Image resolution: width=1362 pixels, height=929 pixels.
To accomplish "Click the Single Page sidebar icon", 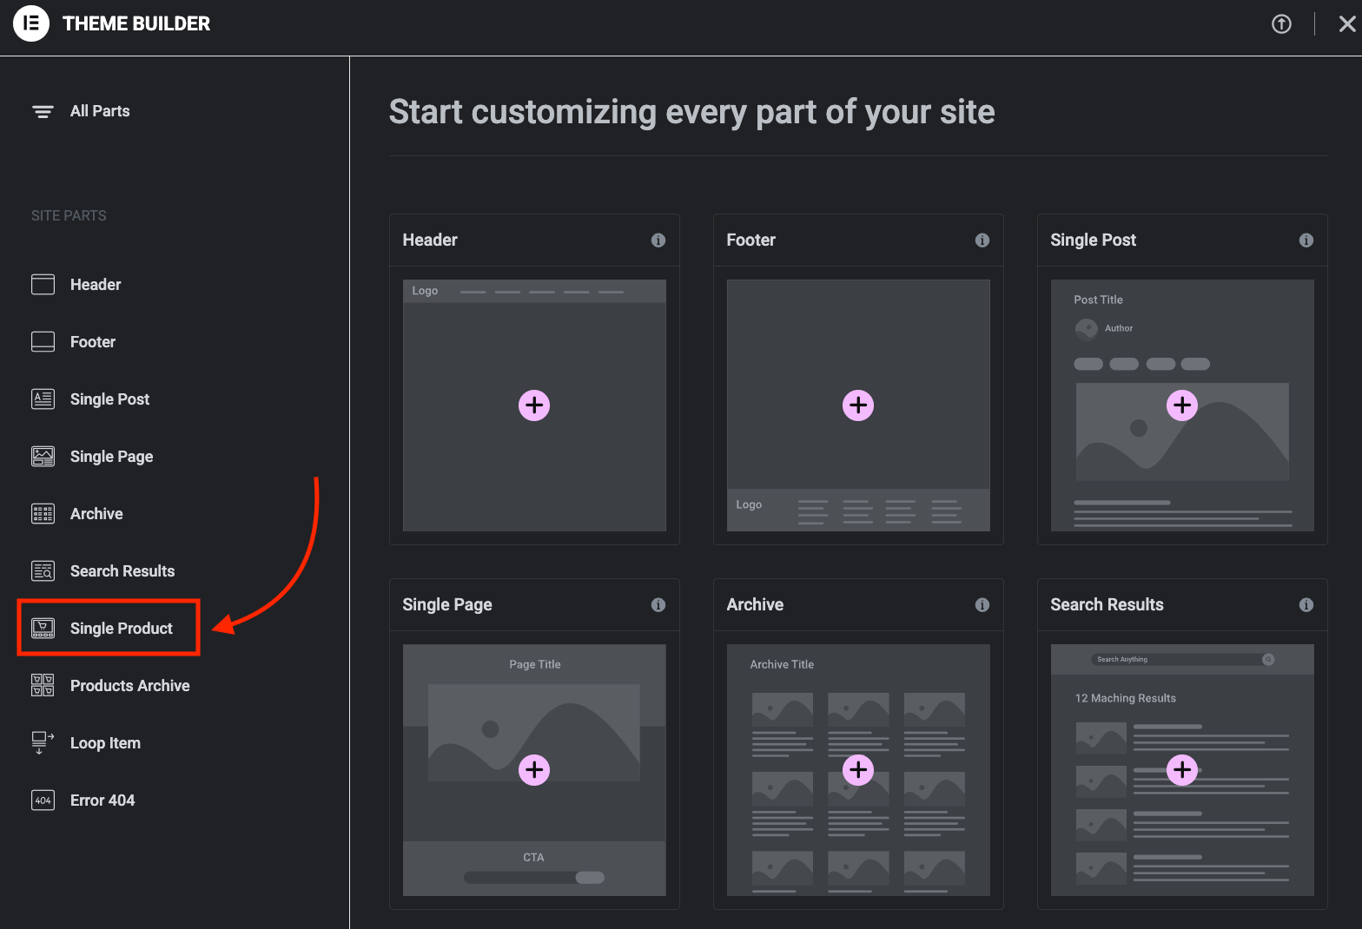I will [43, 457].
